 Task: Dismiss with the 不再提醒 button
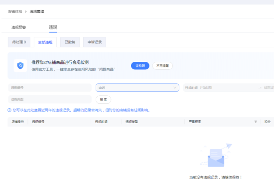pos(162,66)
